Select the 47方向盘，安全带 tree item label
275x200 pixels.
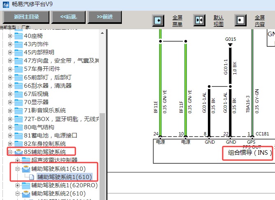(x=62, y=60)
